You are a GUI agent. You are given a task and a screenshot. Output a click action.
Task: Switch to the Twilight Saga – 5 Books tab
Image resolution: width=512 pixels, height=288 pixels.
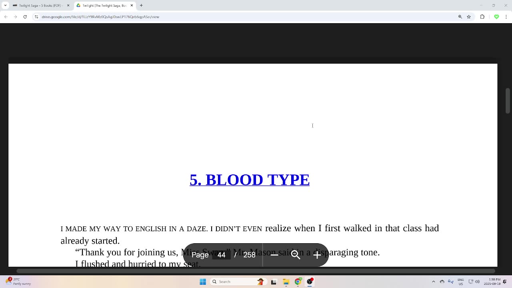42,6
